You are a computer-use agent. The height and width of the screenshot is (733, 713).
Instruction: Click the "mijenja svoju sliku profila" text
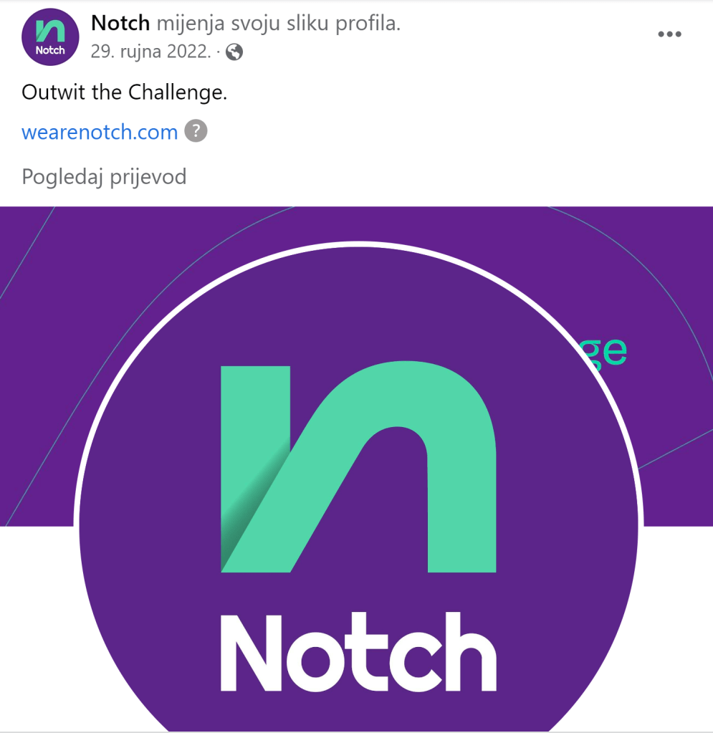(x=278, y=24)
